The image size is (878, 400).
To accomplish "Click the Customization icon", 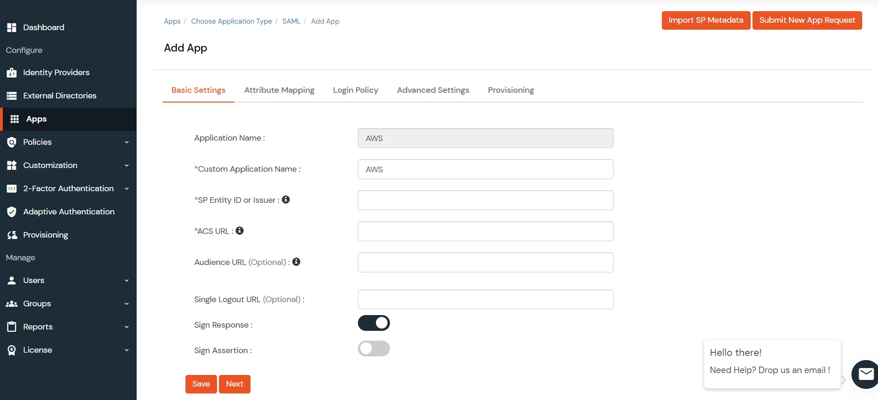I will coord(12,165).
